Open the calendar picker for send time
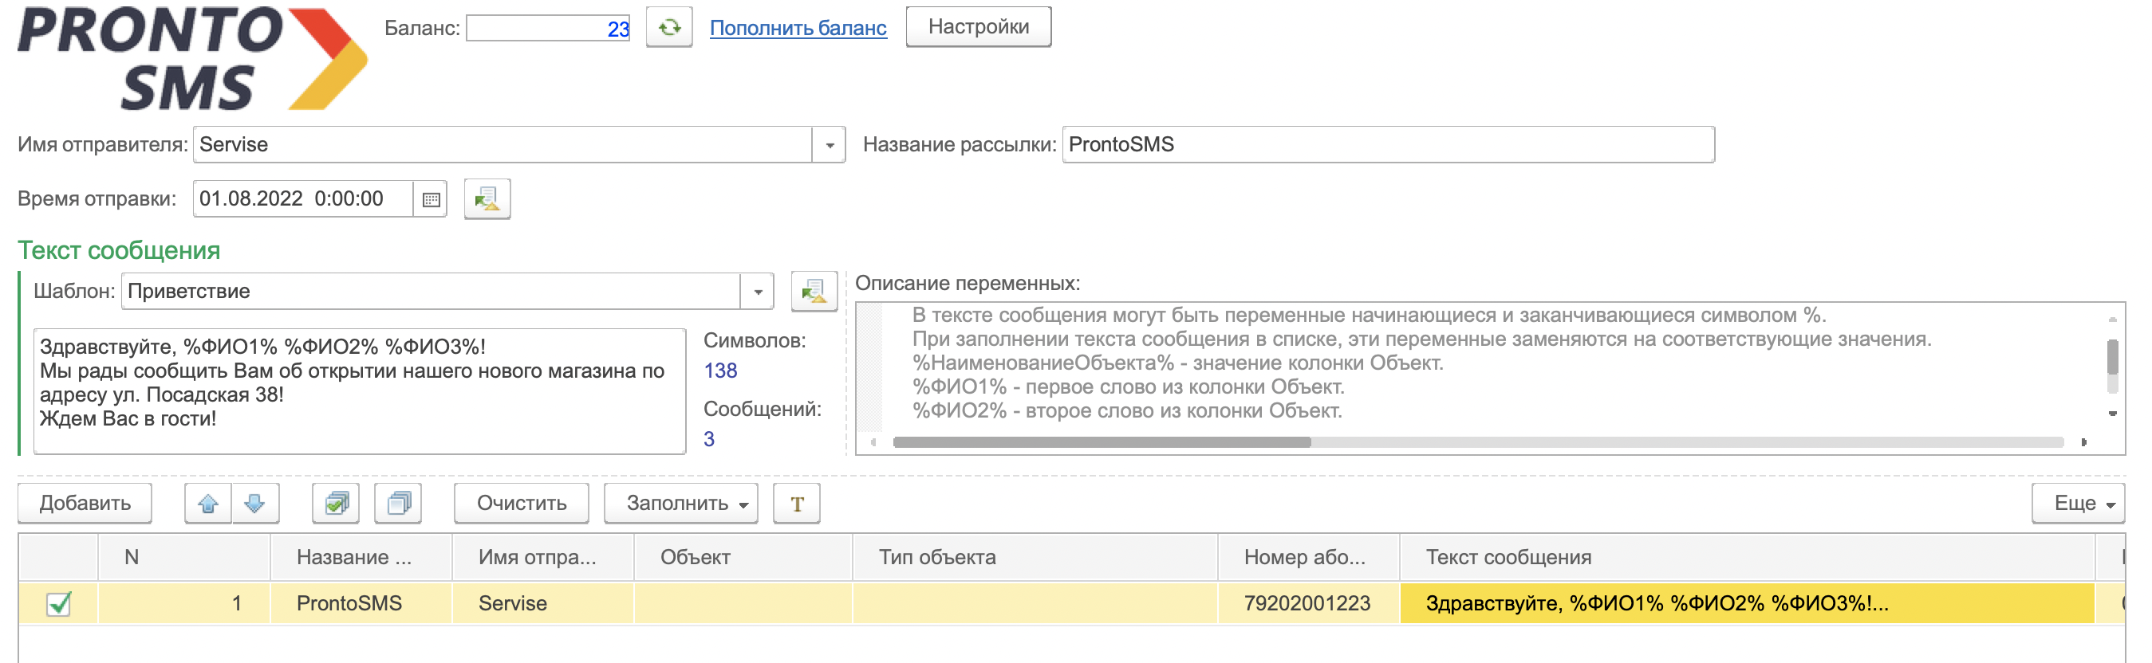Image resolution: width=2152 pixels, height=663 pixels. [431, 199]
